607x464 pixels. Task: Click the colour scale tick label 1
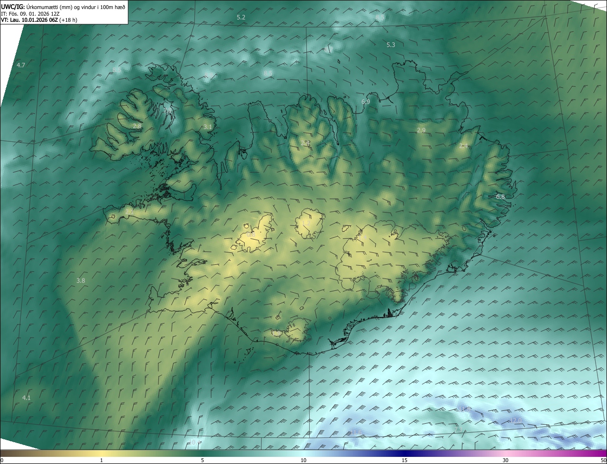[101, 460]
